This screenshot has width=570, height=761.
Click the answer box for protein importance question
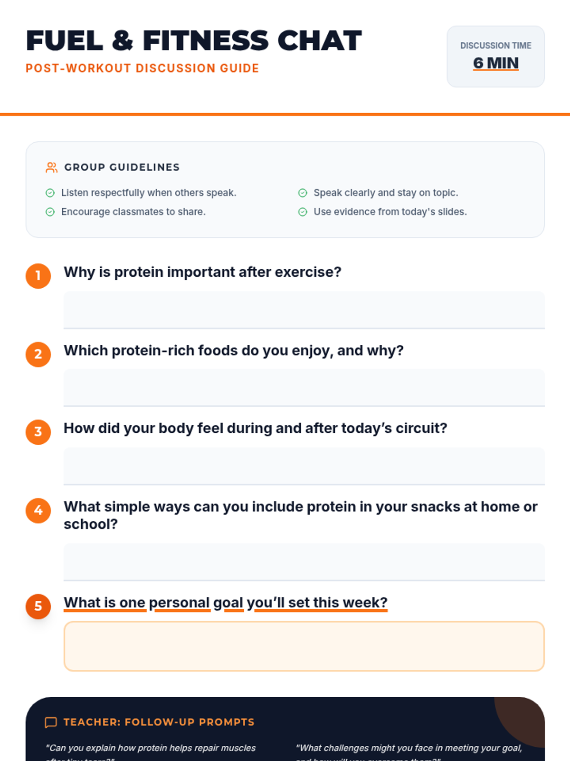(304, 310)
